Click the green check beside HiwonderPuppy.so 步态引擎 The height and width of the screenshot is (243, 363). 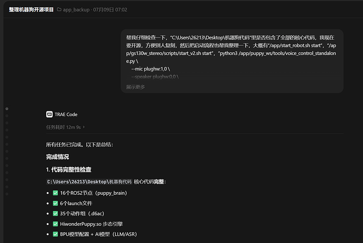click(x=55, y=224)
